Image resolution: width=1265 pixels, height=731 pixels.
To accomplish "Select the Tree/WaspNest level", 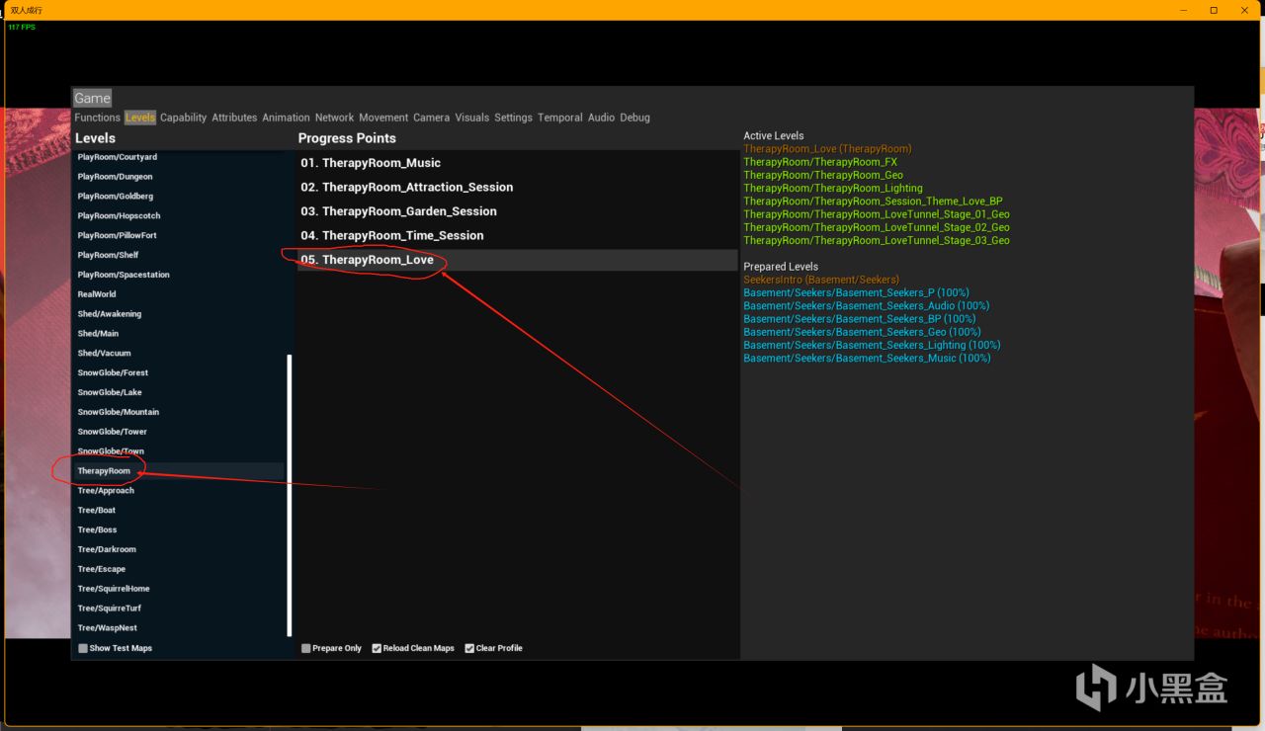I will [x=180, y=628].
